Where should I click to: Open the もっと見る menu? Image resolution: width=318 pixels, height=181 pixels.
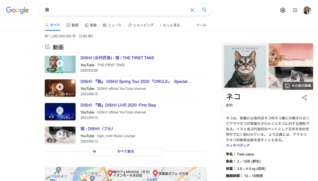[170, 25]
